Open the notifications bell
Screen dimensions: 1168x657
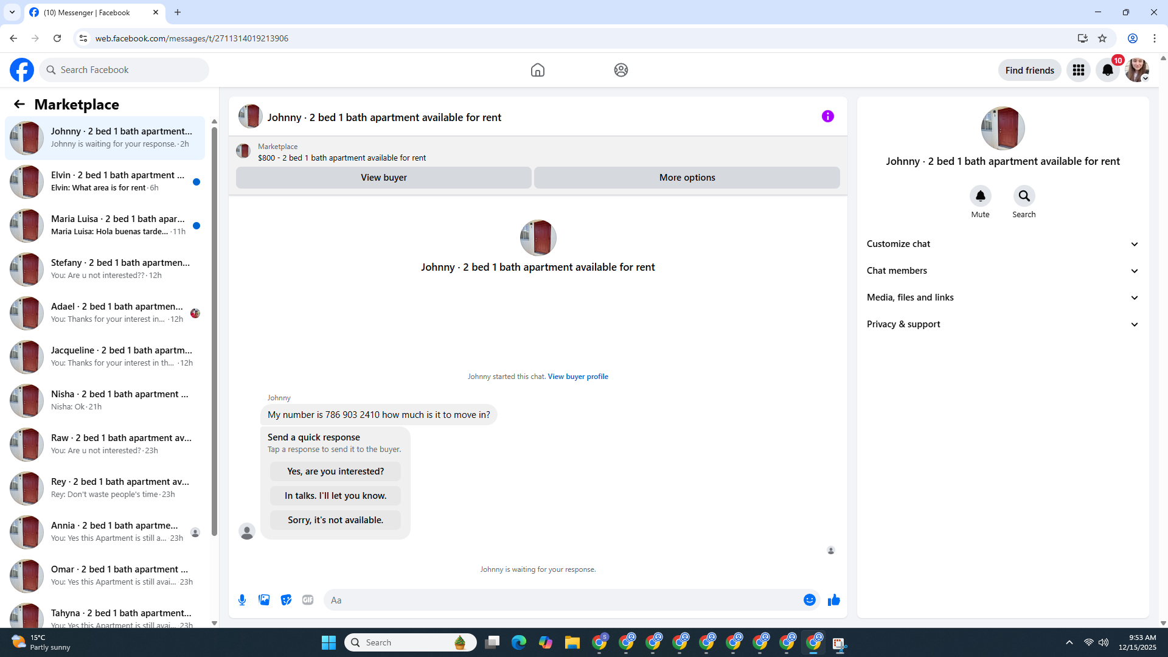(1108, 70)
